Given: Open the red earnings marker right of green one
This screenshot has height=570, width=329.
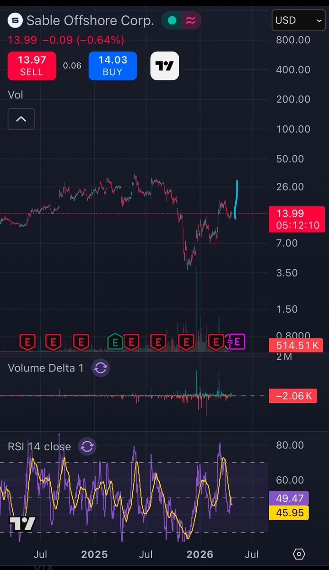Looking at the screenshot, I should [x=131, y=341].
